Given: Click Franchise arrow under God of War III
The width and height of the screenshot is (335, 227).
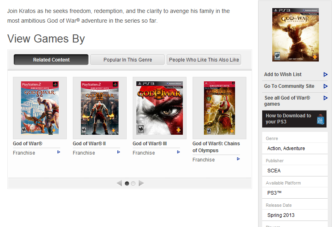Looking at the screenshot, I should [178, 153].
